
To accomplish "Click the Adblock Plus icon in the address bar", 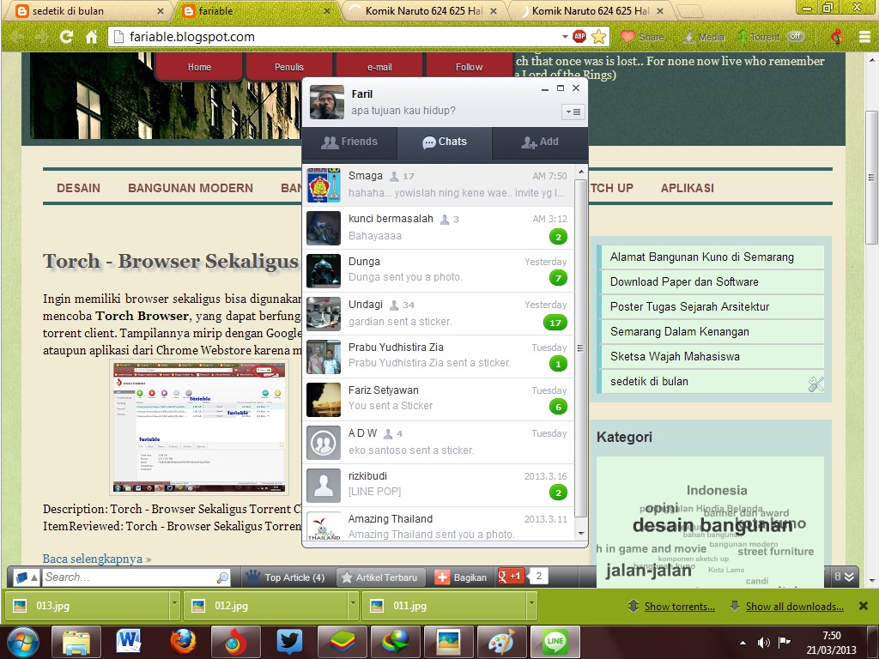I will 579,38.
